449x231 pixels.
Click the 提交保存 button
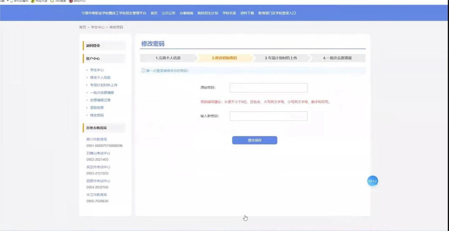(254, 140)
